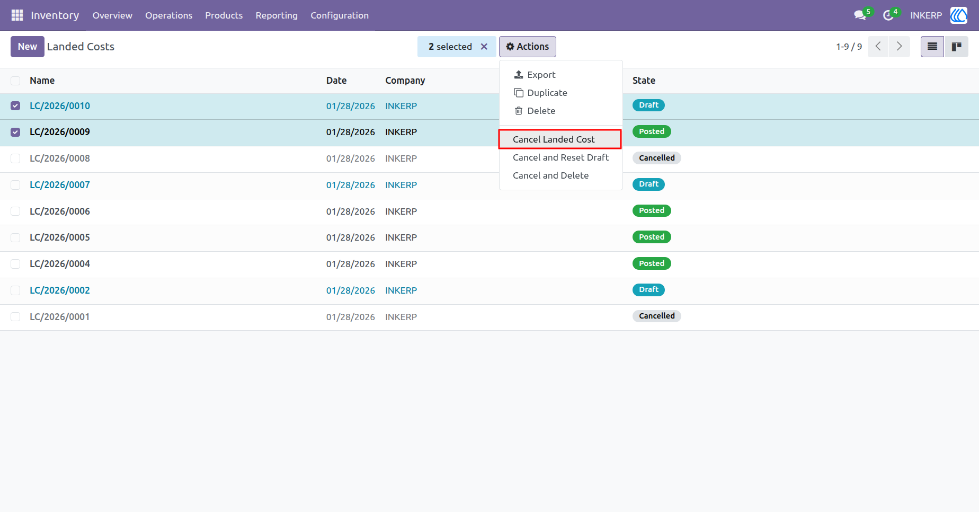Open the apps grid menu icon
979x512 pixels.
(17, 15)
